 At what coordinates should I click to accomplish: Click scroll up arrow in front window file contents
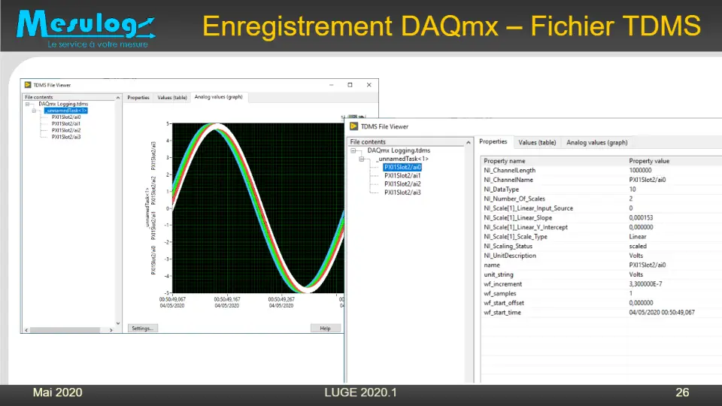pos(469,142)
